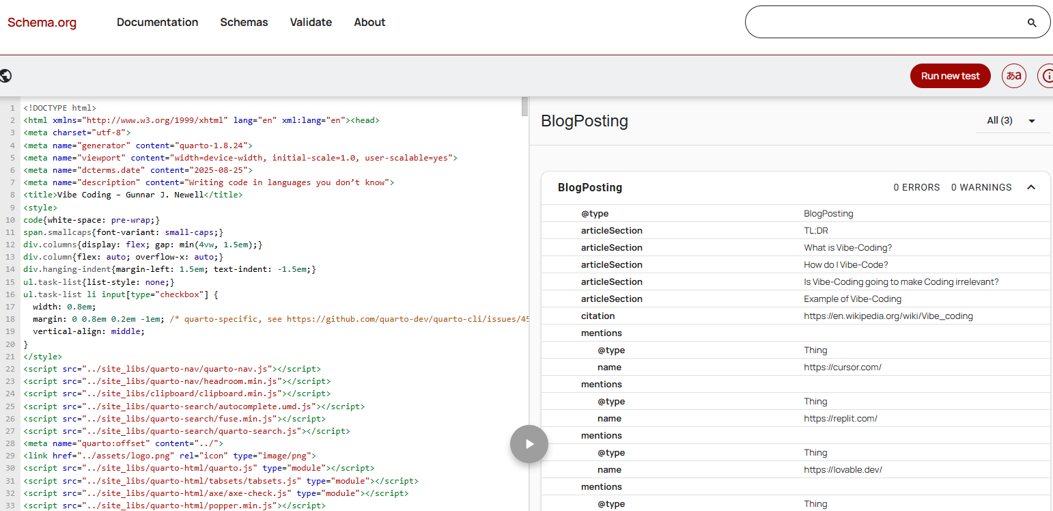Viewport: 1053px width, 511px height.
Task: Click the search magnifier icon
Action: tap(1032, 23)
